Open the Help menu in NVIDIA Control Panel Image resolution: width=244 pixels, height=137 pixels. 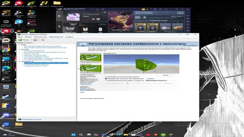pos(69,37)
